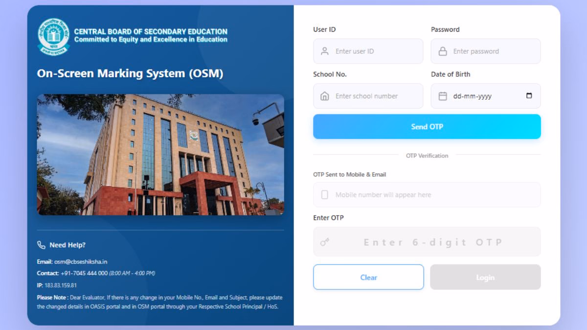This screenshot has height=330, width=587.
Task: Focus the Enter password input
Action: point(486,51)
